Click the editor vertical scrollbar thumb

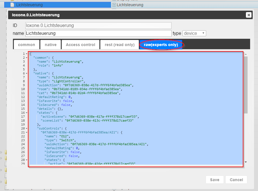(246, 85)
